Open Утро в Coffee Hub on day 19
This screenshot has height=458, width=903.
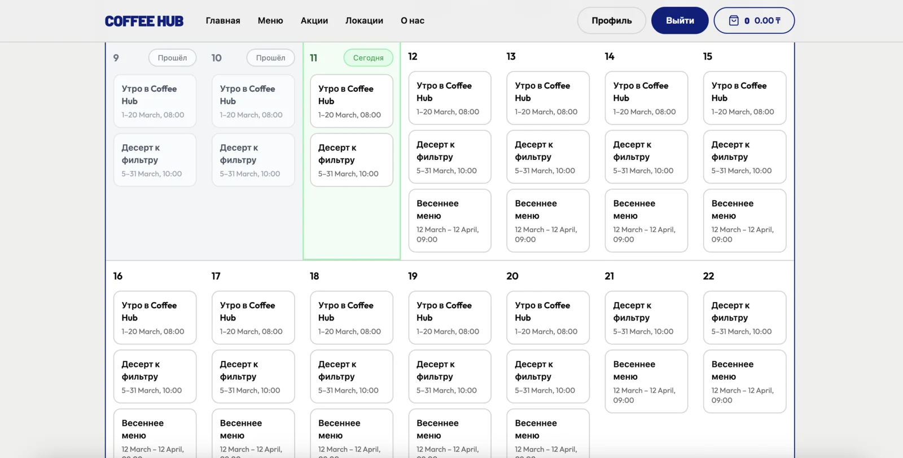(450, 318)
